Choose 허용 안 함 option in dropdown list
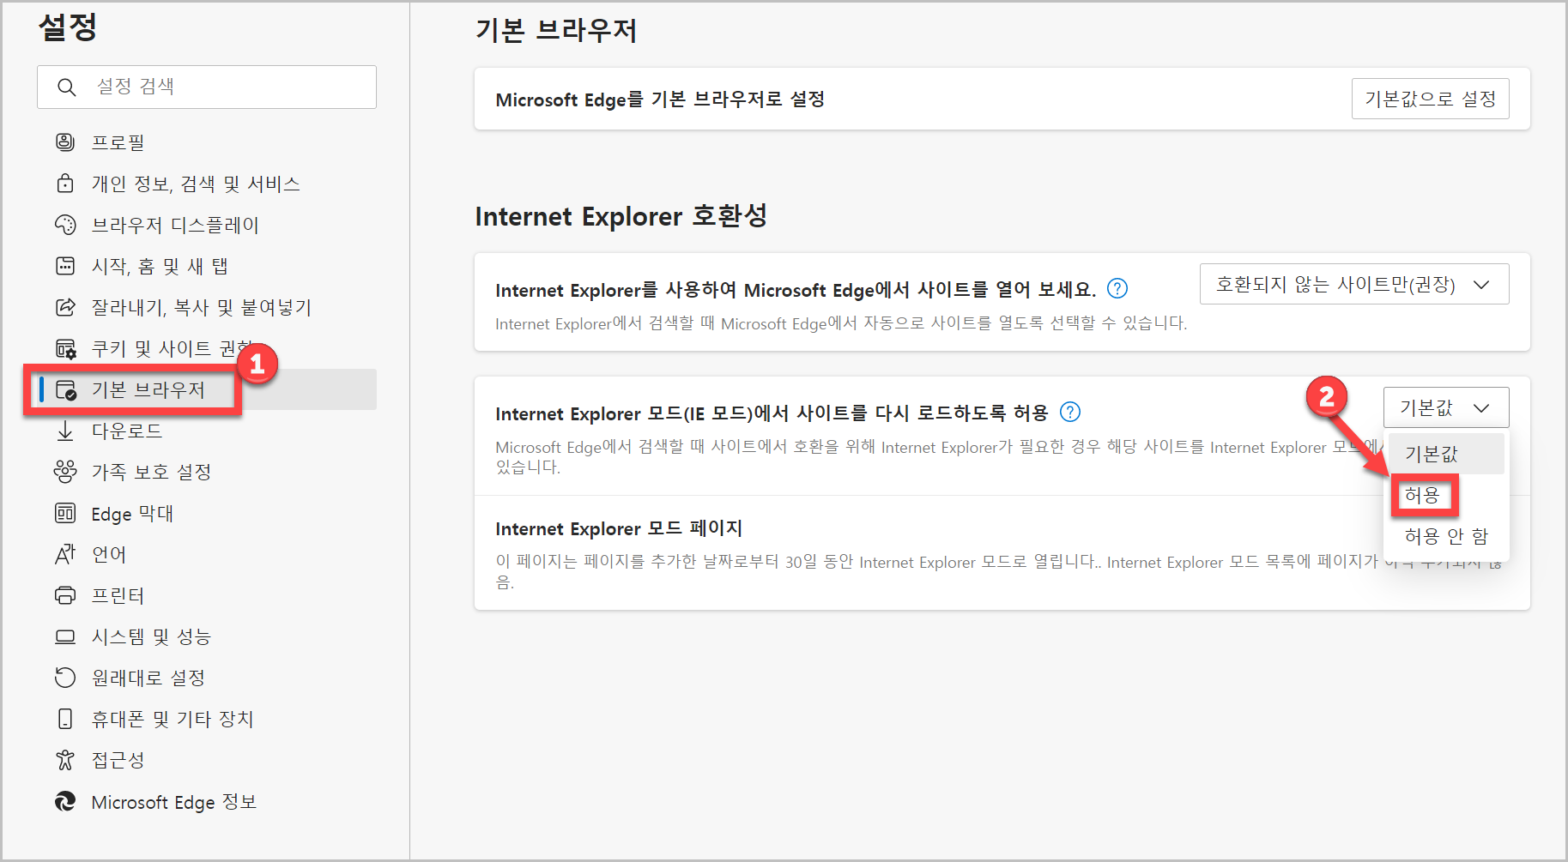This screenshot has width=1568, height=862. (x=1446, y=536)
